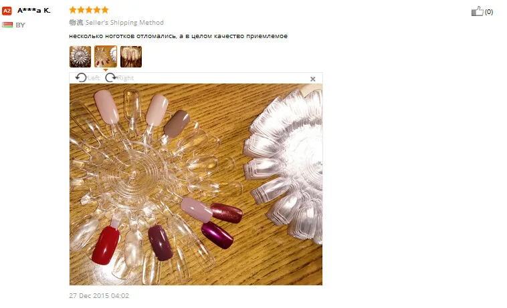Click the Seller's Shipping Method text
The width and height of the screenshot is (507, 308).
coord(124,23)
